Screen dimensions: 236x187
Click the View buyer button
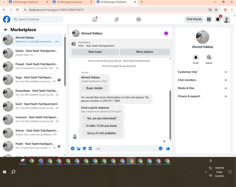(95, 52)
